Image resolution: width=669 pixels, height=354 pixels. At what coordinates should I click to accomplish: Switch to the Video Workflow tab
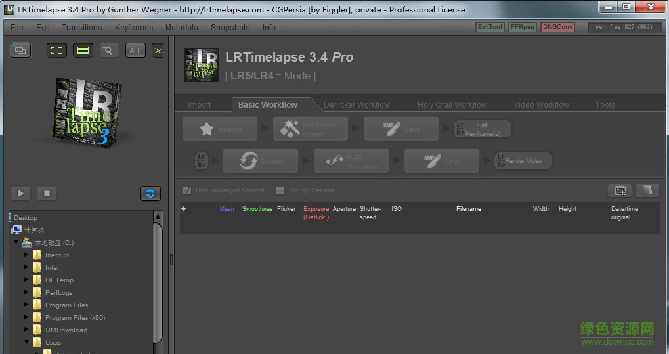point(542,104)
